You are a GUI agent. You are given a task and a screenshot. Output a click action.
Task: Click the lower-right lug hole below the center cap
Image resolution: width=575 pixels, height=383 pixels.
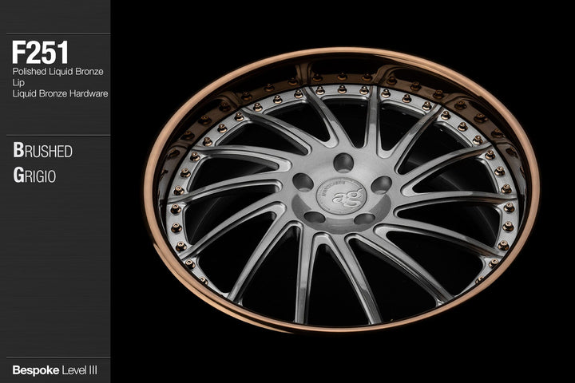click(x=365, y=219)
